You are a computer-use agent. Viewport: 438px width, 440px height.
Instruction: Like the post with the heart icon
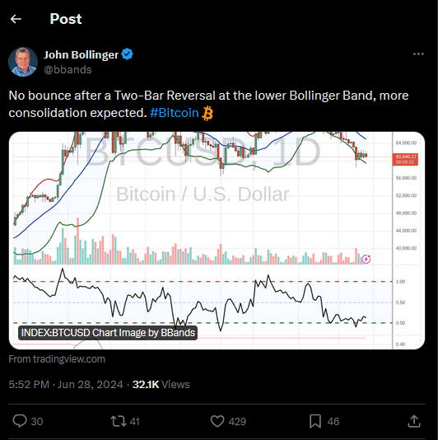click(217, 422)
